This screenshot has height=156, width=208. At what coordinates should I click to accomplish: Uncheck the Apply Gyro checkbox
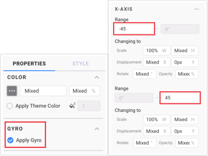(10, 140)
